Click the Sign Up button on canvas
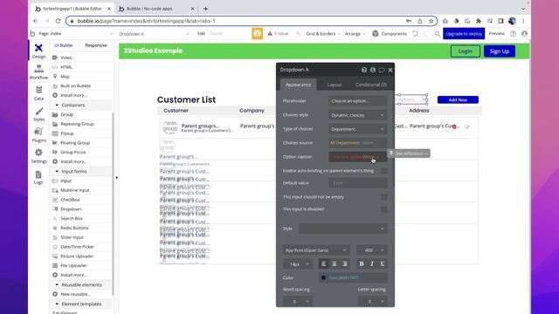Viewport: 559px width, 314px height. [500, 51]
